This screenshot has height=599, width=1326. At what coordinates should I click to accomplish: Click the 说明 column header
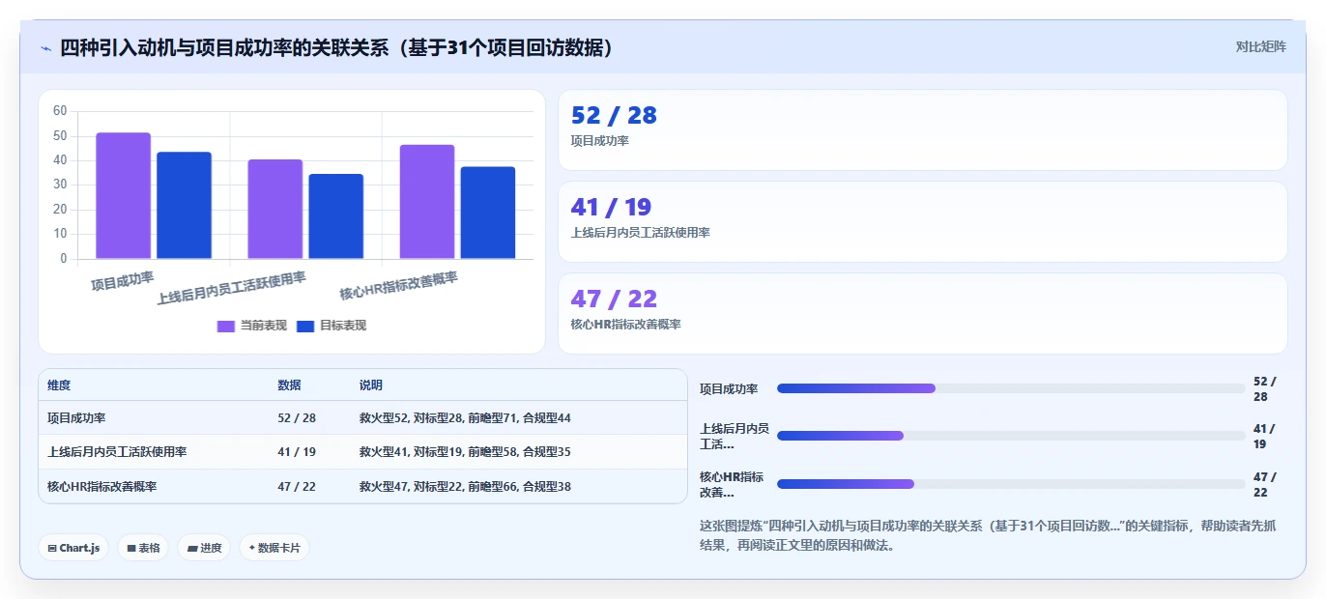(371, 385)
